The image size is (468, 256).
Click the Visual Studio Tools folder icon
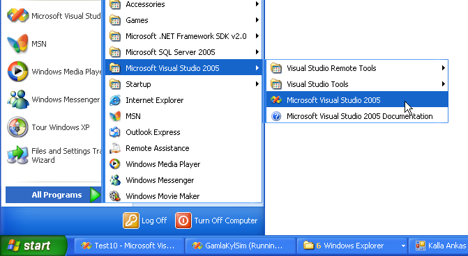click(x=276, y=84)
